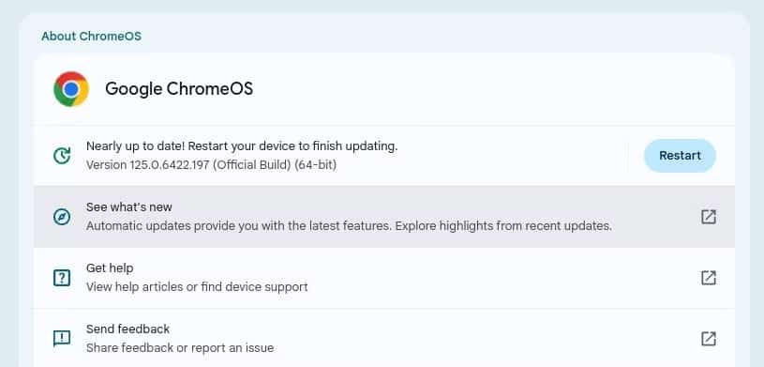Select the About ChromeOS heading
Viewport: 764px width, 367px height.
click(91, 36)
